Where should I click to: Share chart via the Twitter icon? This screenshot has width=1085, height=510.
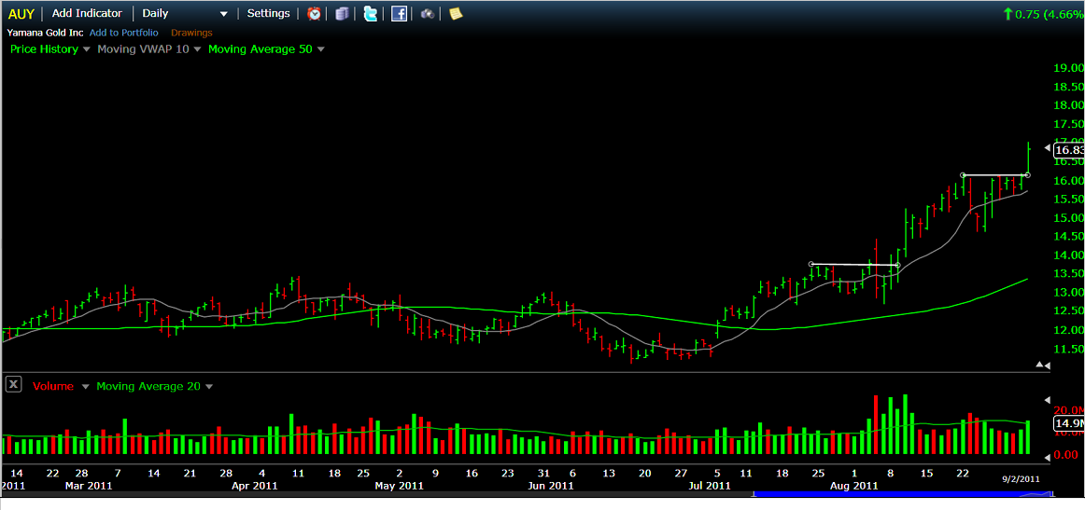tap(371, 14)
